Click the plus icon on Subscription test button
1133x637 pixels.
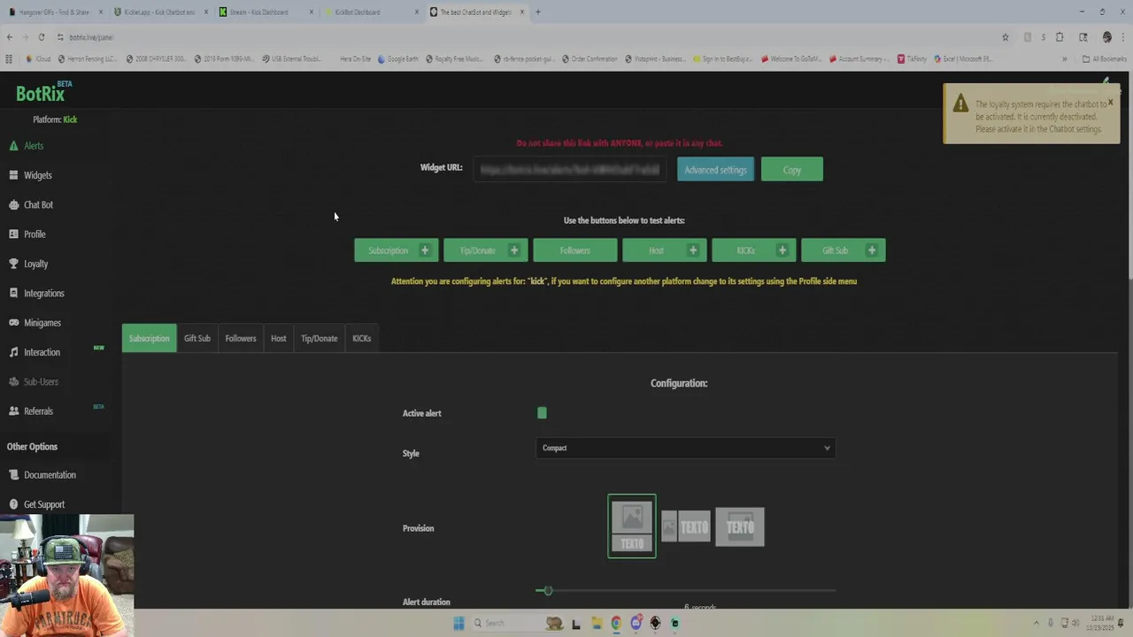point(425,250)
